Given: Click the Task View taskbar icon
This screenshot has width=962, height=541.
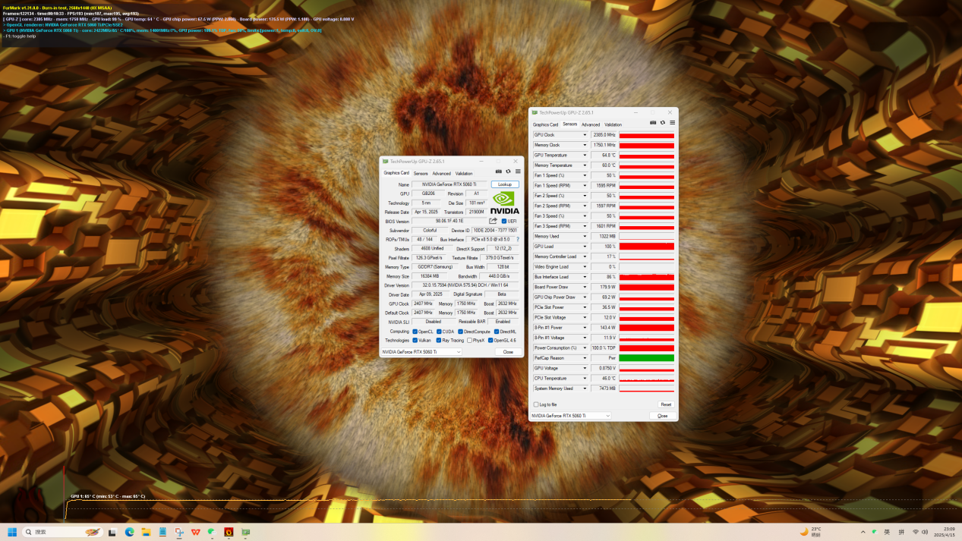Looking at the screenshot, I should [x=112, y=532].
